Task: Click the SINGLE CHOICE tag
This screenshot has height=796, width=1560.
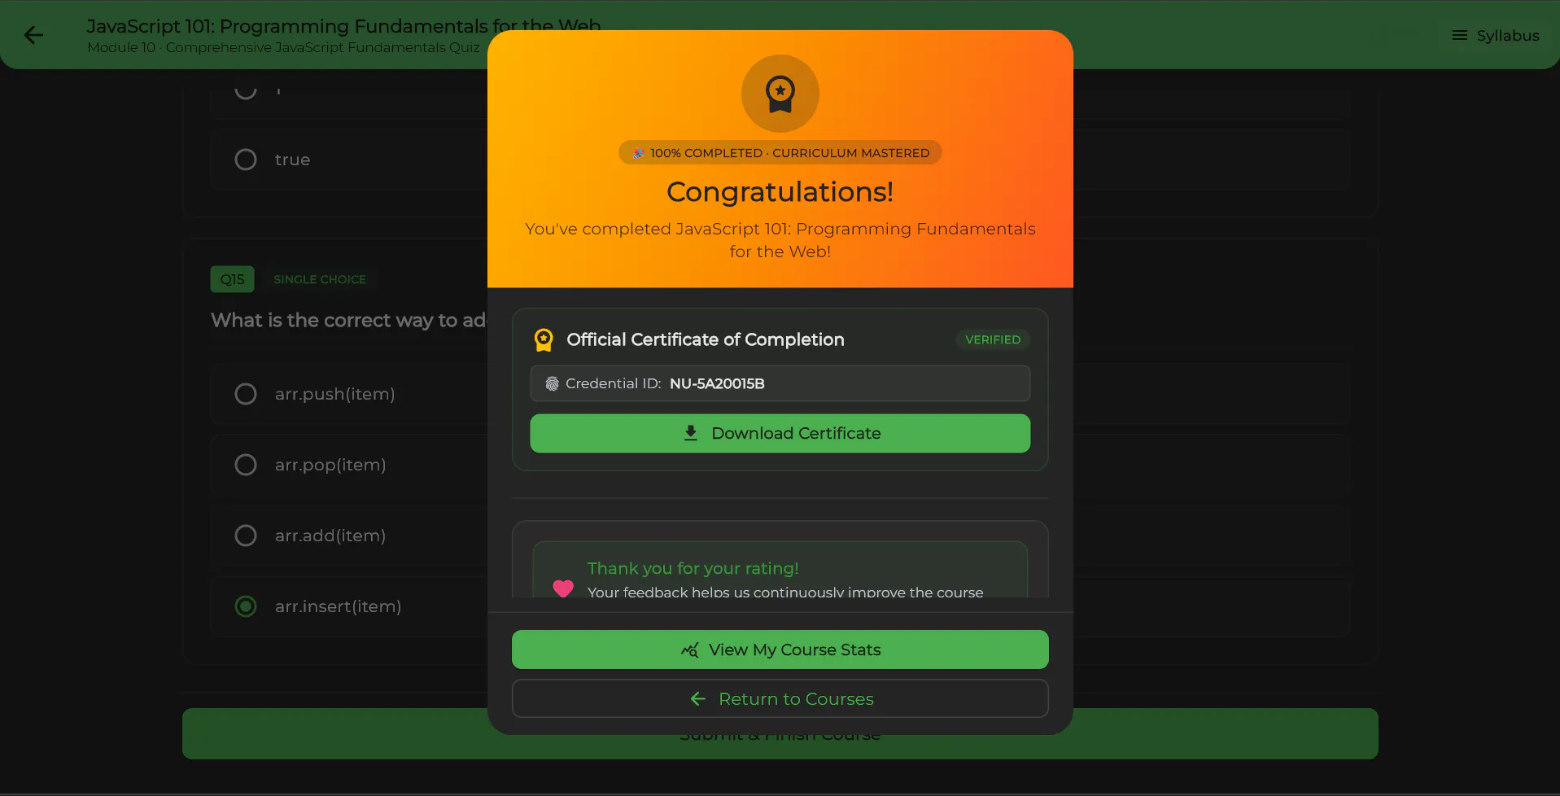Action: (320, 279)
